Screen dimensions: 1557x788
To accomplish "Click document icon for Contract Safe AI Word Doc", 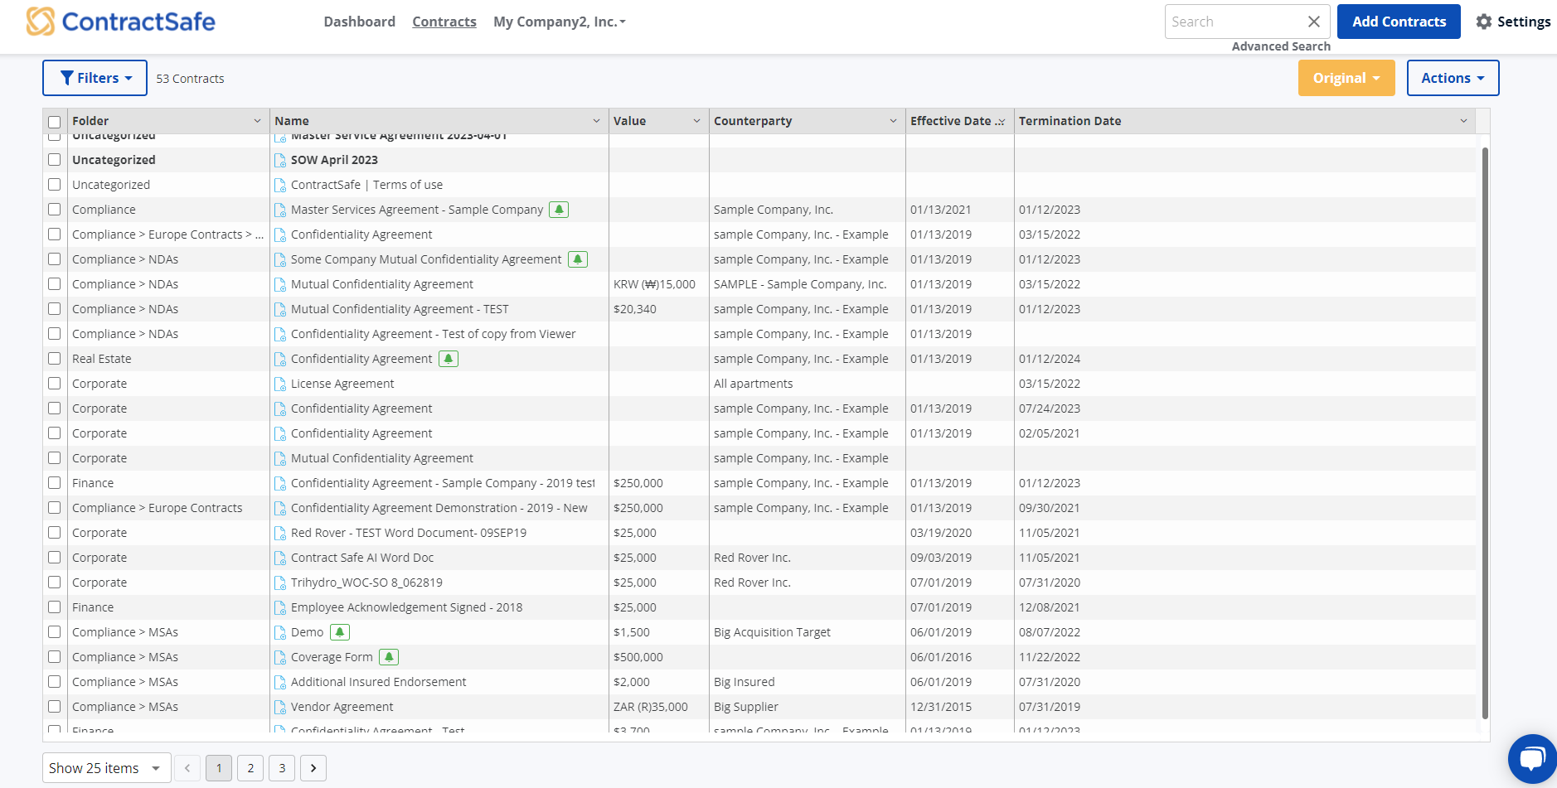I will tap(280, 558).
